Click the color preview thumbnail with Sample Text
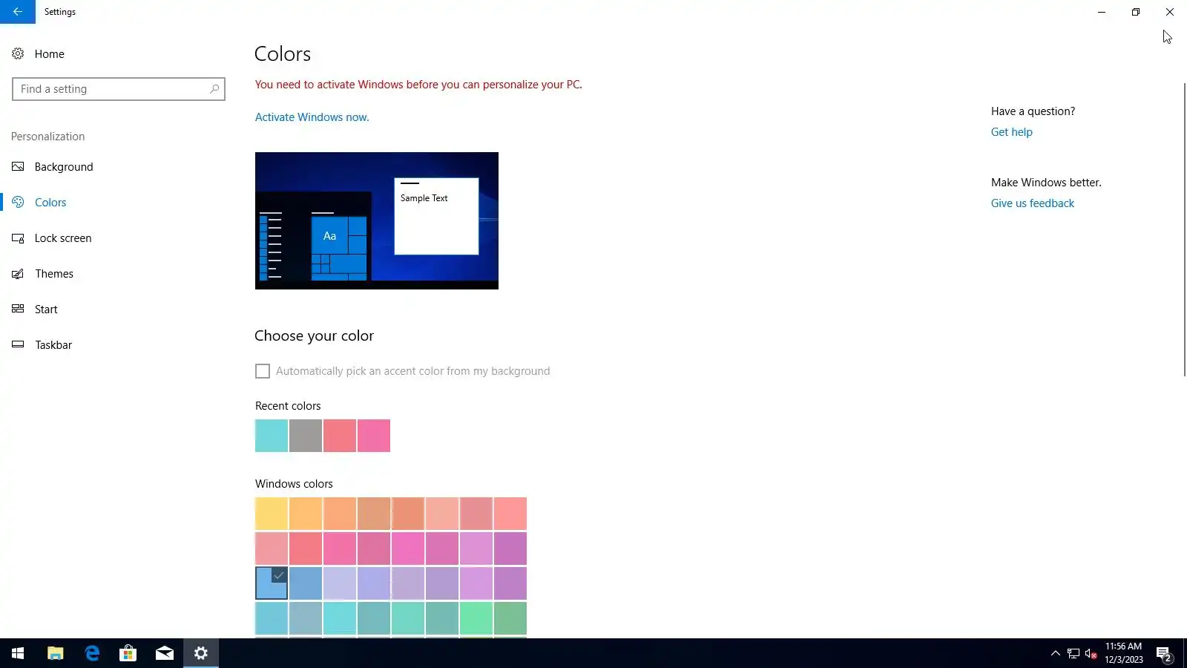This screenshot has height=668, width=1187. pyautogui.click(x=377, y=220)
